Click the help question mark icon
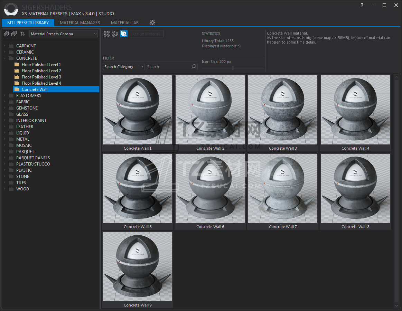402x311 pixels. point(362,5)
